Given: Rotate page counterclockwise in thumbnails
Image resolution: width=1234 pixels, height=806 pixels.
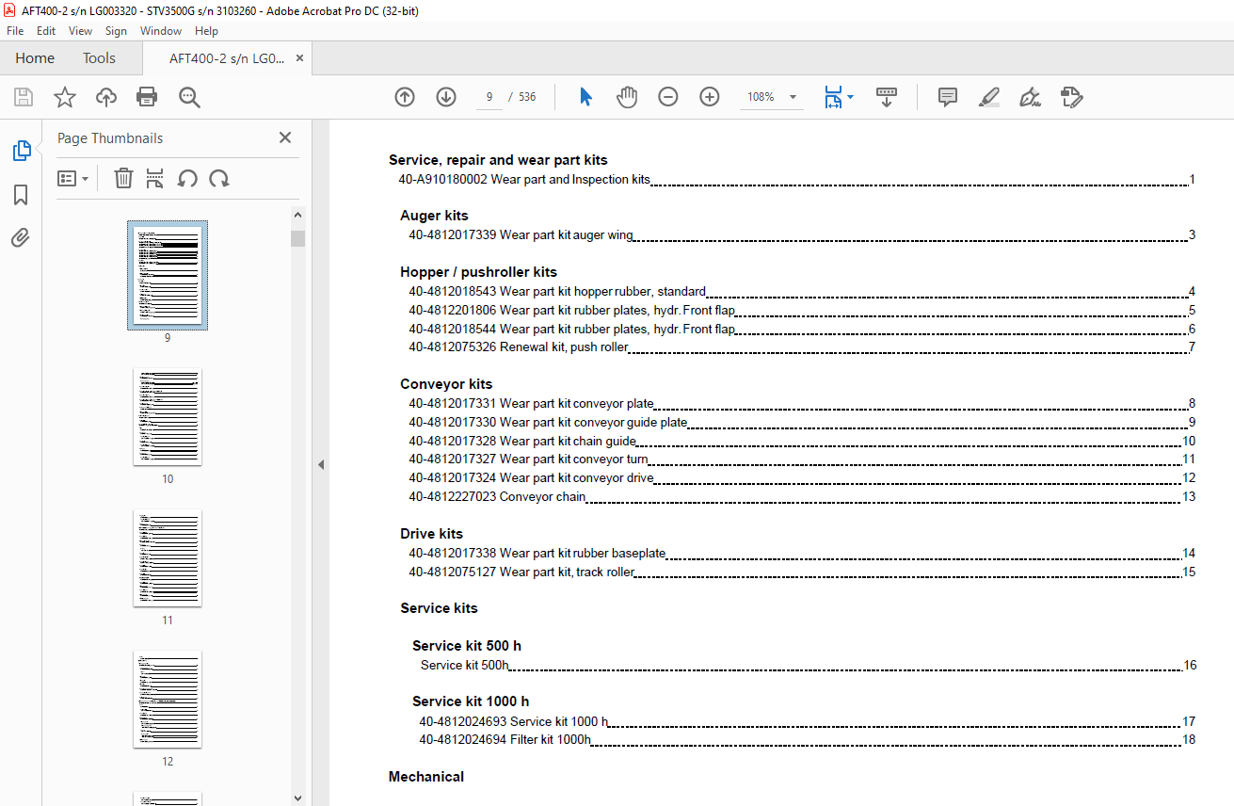Looking at the screenshot, I should tap(187, 178).
